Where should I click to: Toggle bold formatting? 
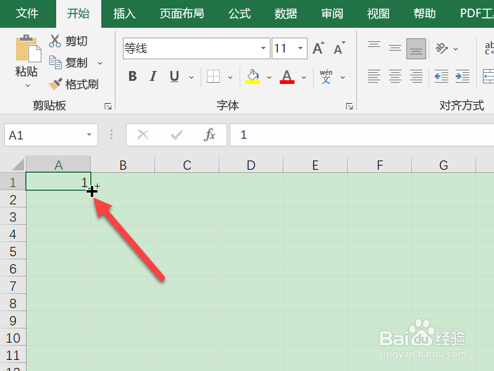click(x=133, y=76)
